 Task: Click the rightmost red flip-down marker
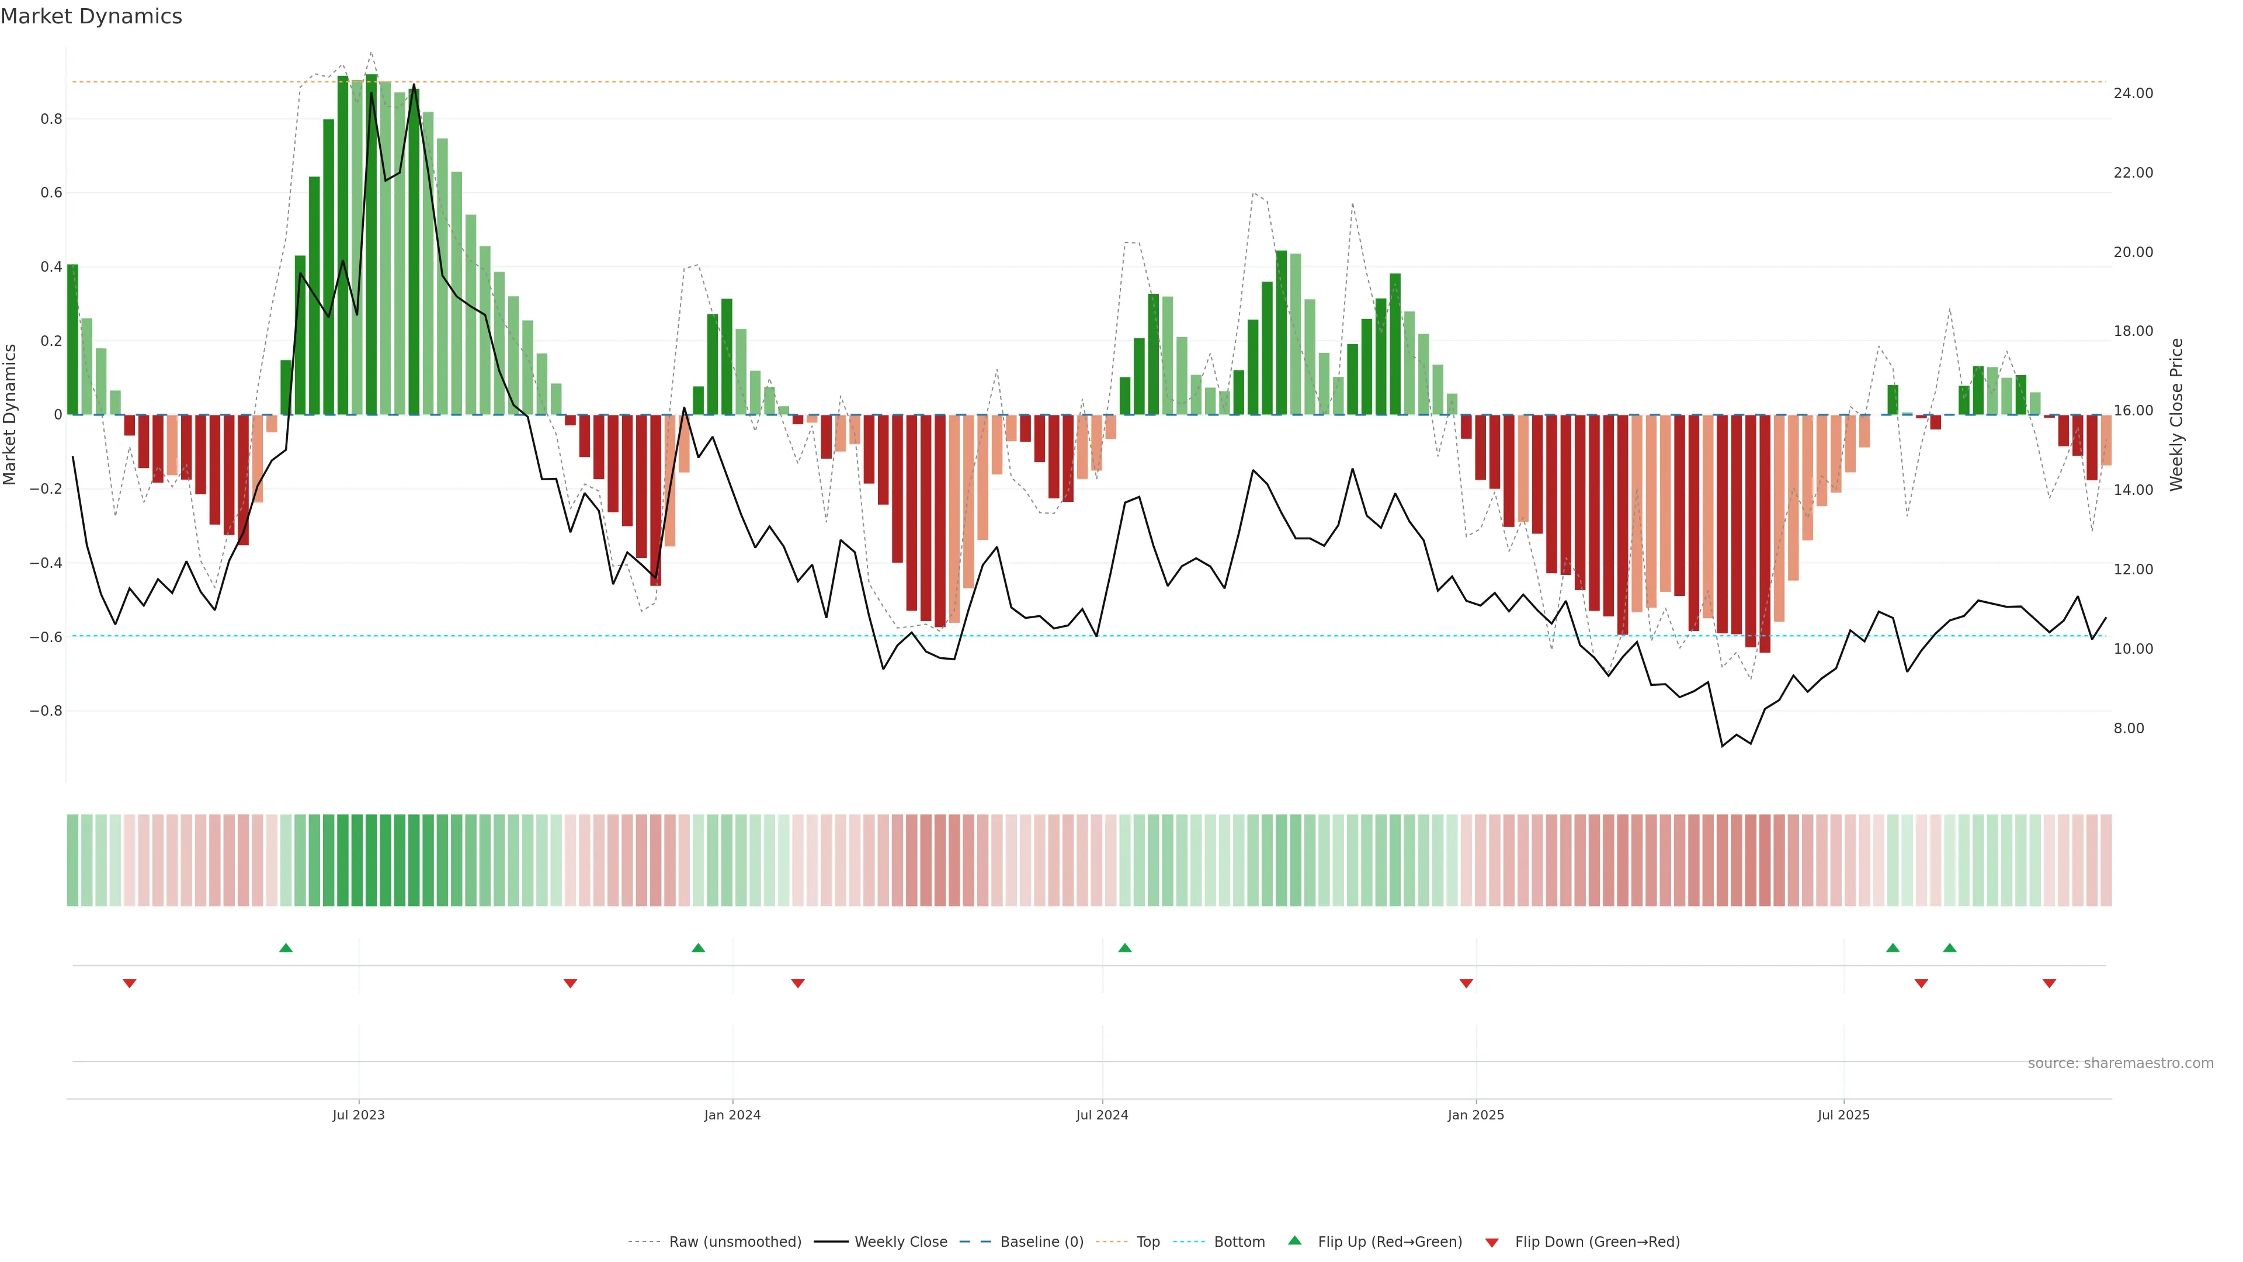coord(2050,983)
